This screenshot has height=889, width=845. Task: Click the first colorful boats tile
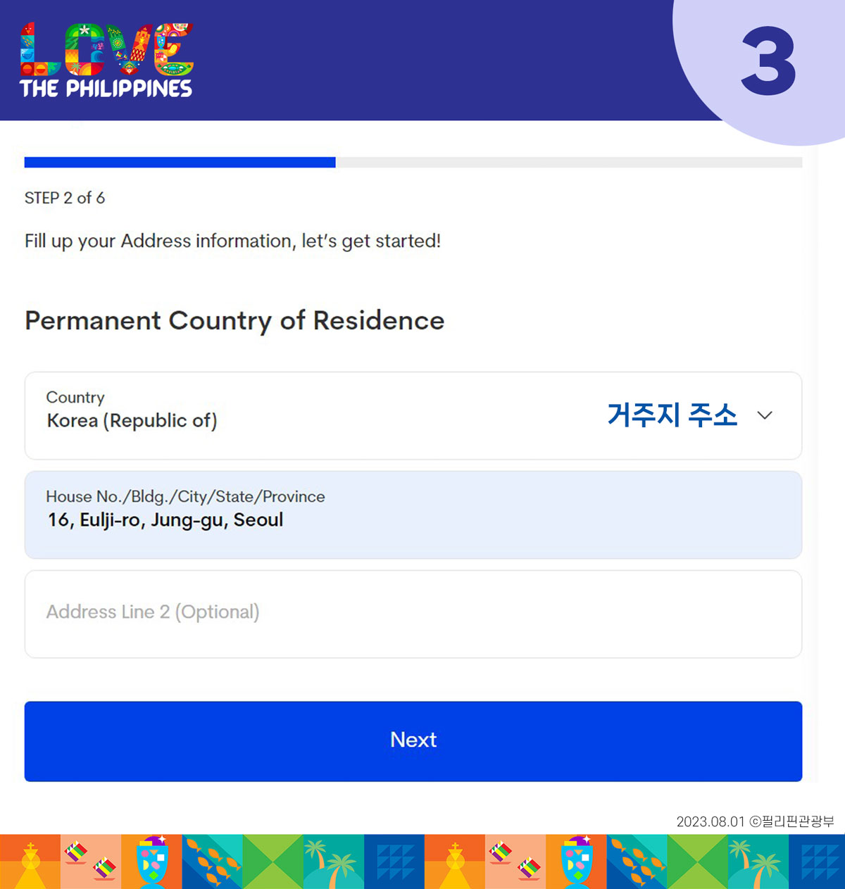[x=91, y=862]
